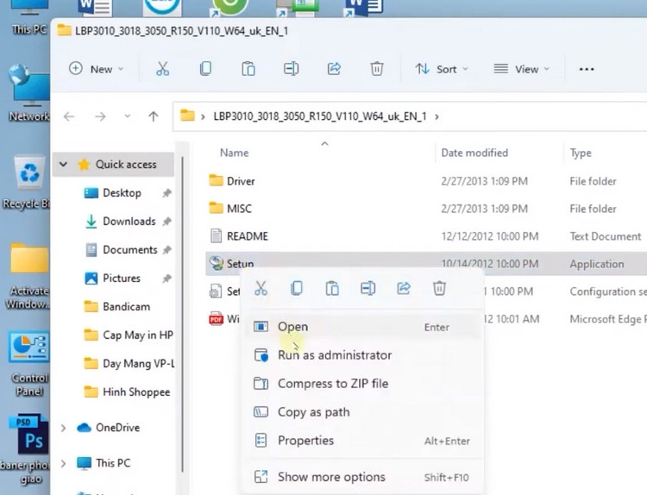Screen dimensions: 647x495
Task: Open Network desktop icon
Action: click(x=28, y=94)
